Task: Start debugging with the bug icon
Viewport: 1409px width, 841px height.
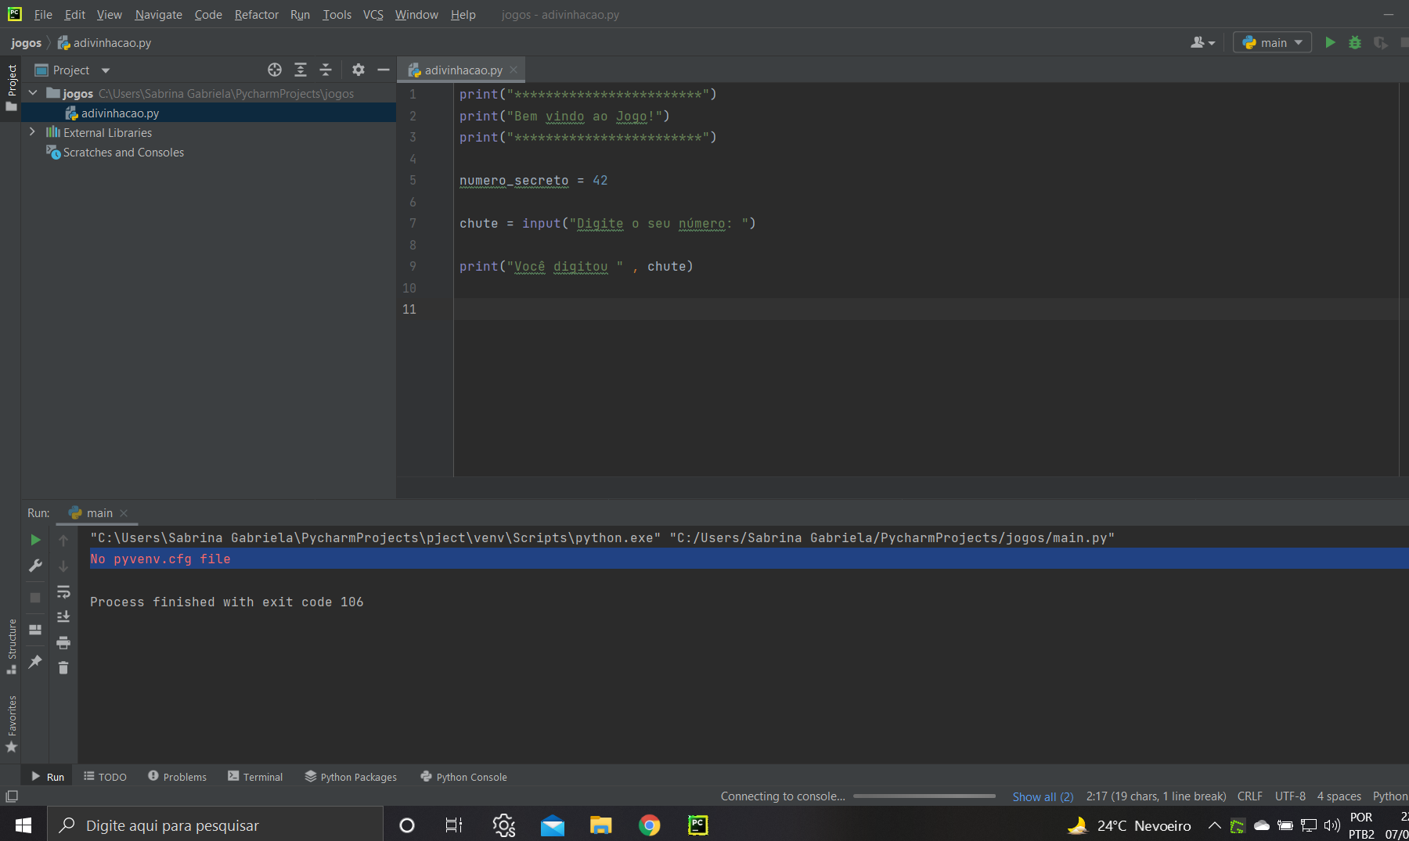Action: [x=1355, y=42]
